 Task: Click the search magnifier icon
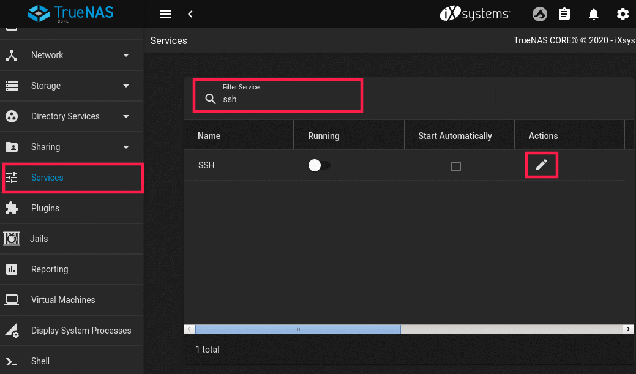click(211, 99)
